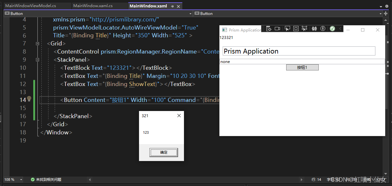
Task: Click the 确定 button in message box
Action: 164,152
